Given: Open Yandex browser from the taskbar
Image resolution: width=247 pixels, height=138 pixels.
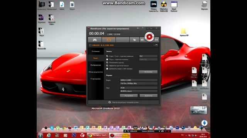Looking at the screenshot, I should 82,135.
